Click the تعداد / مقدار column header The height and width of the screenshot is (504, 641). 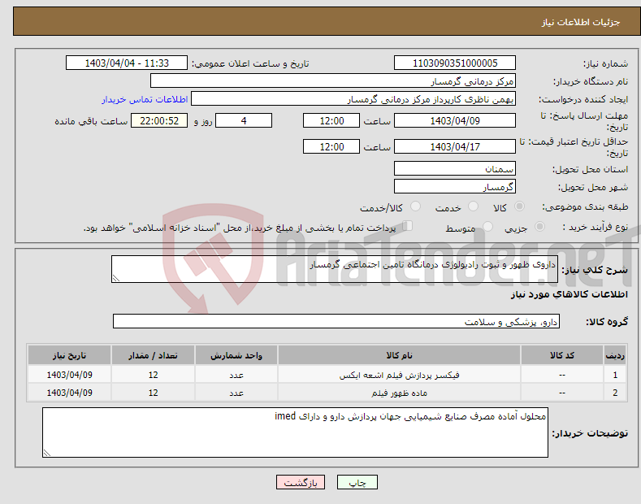click(x=153, y=355)
